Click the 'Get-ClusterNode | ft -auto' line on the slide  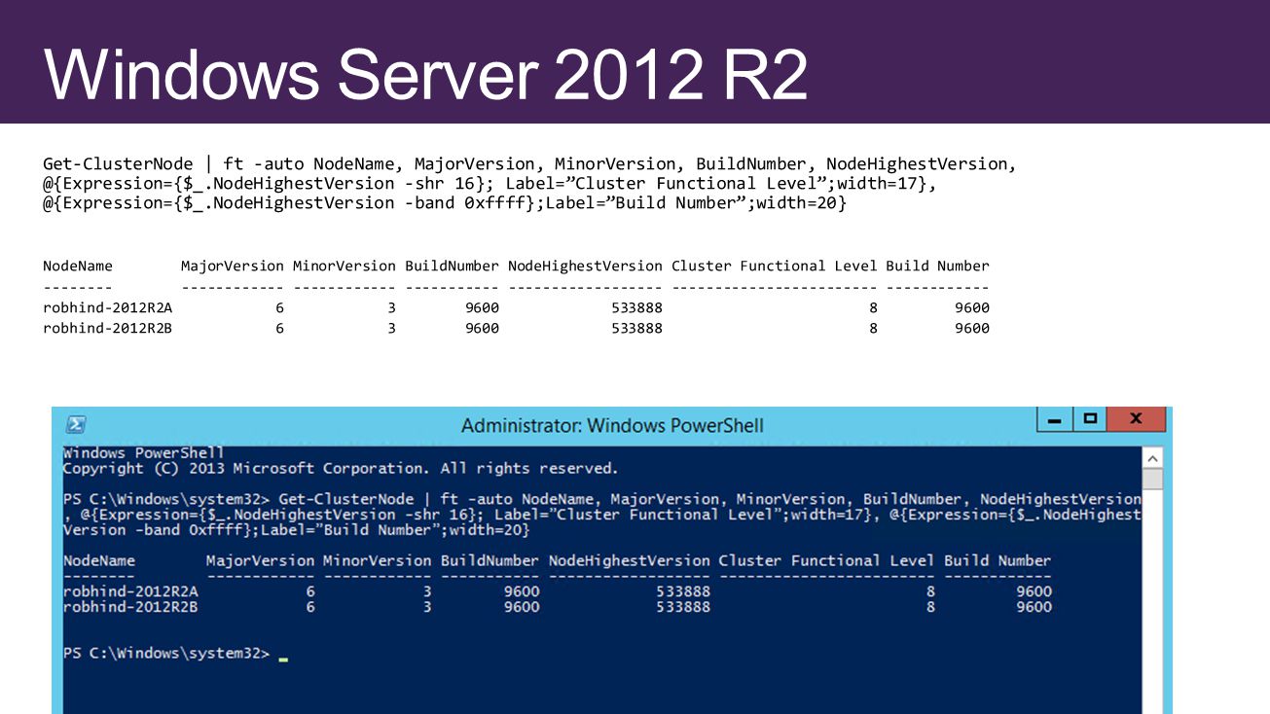(x=529, y=164)
